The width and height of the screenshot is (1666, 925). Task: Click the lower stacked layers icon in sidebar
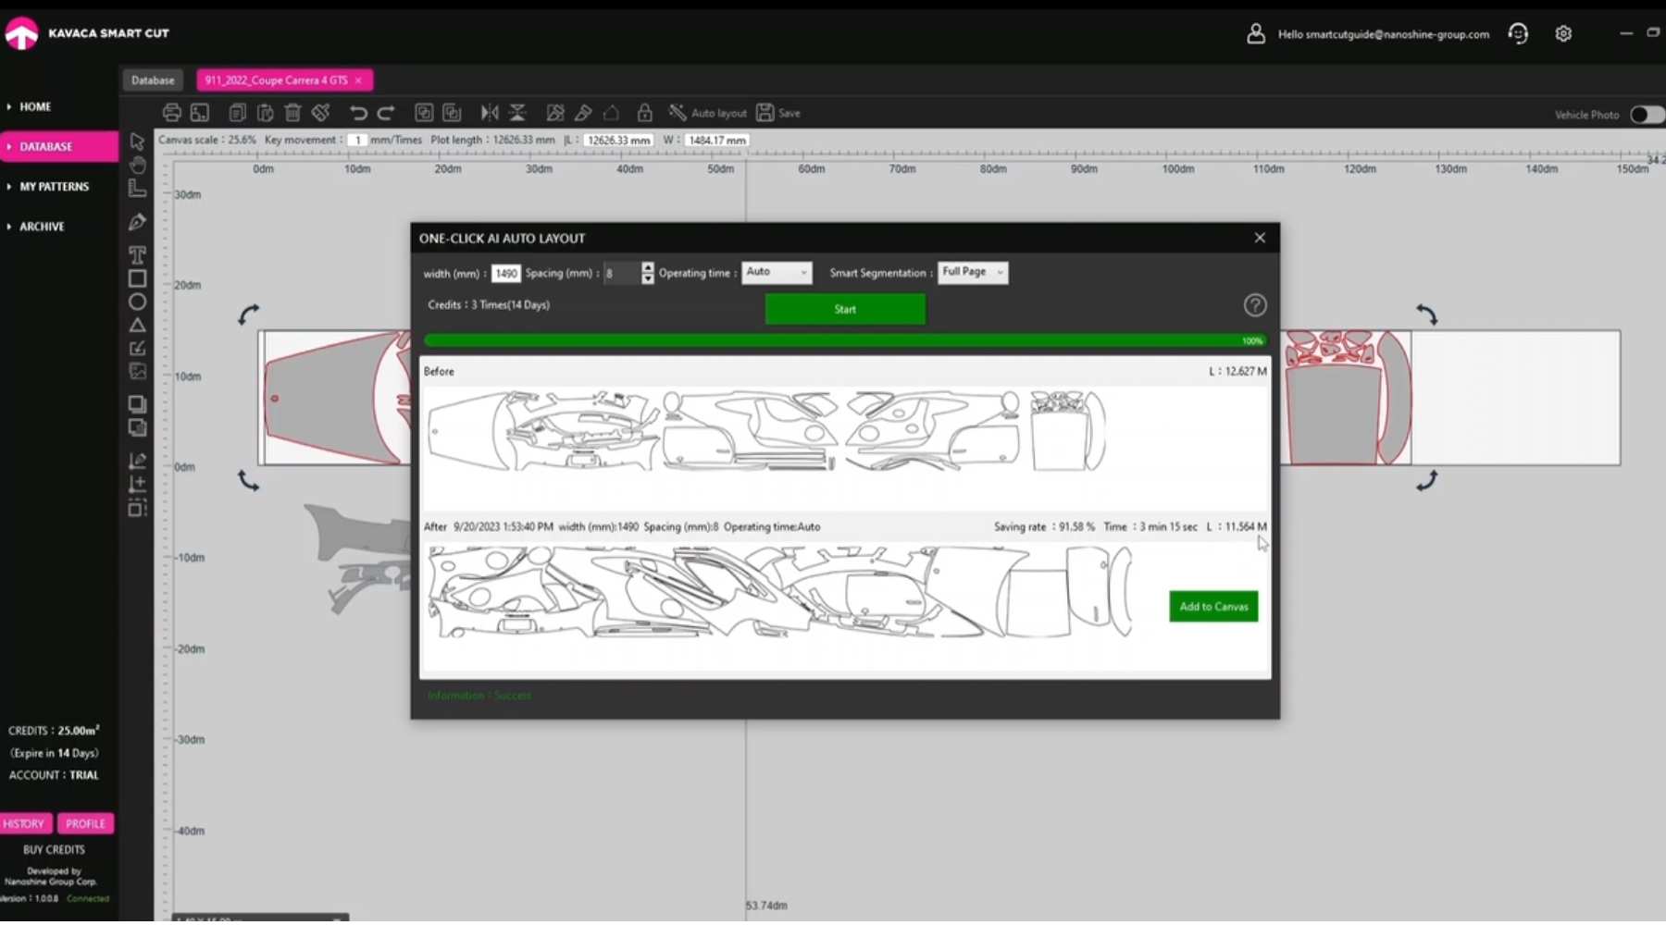pos(137,427)
